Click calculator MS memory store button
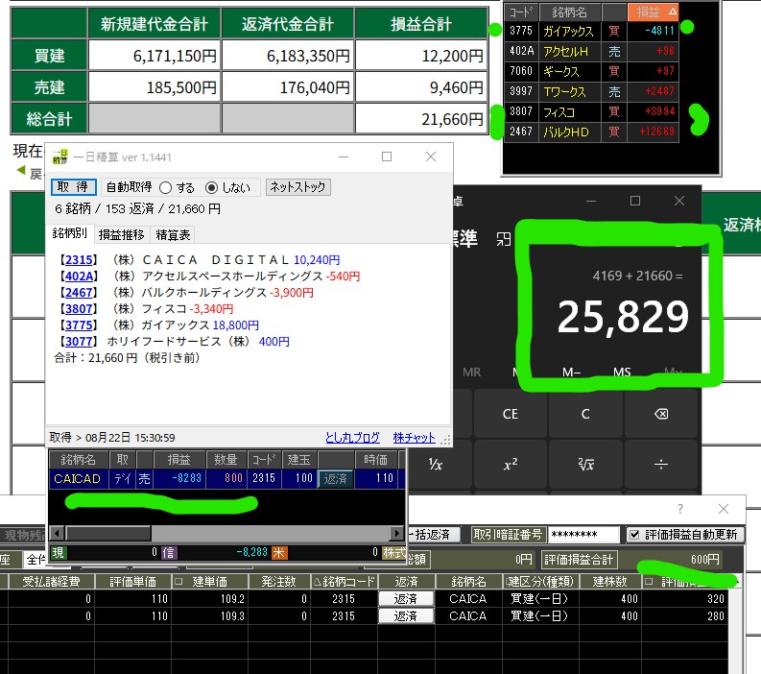Screen dimensions: 761x674 click(x=622, y=372)
